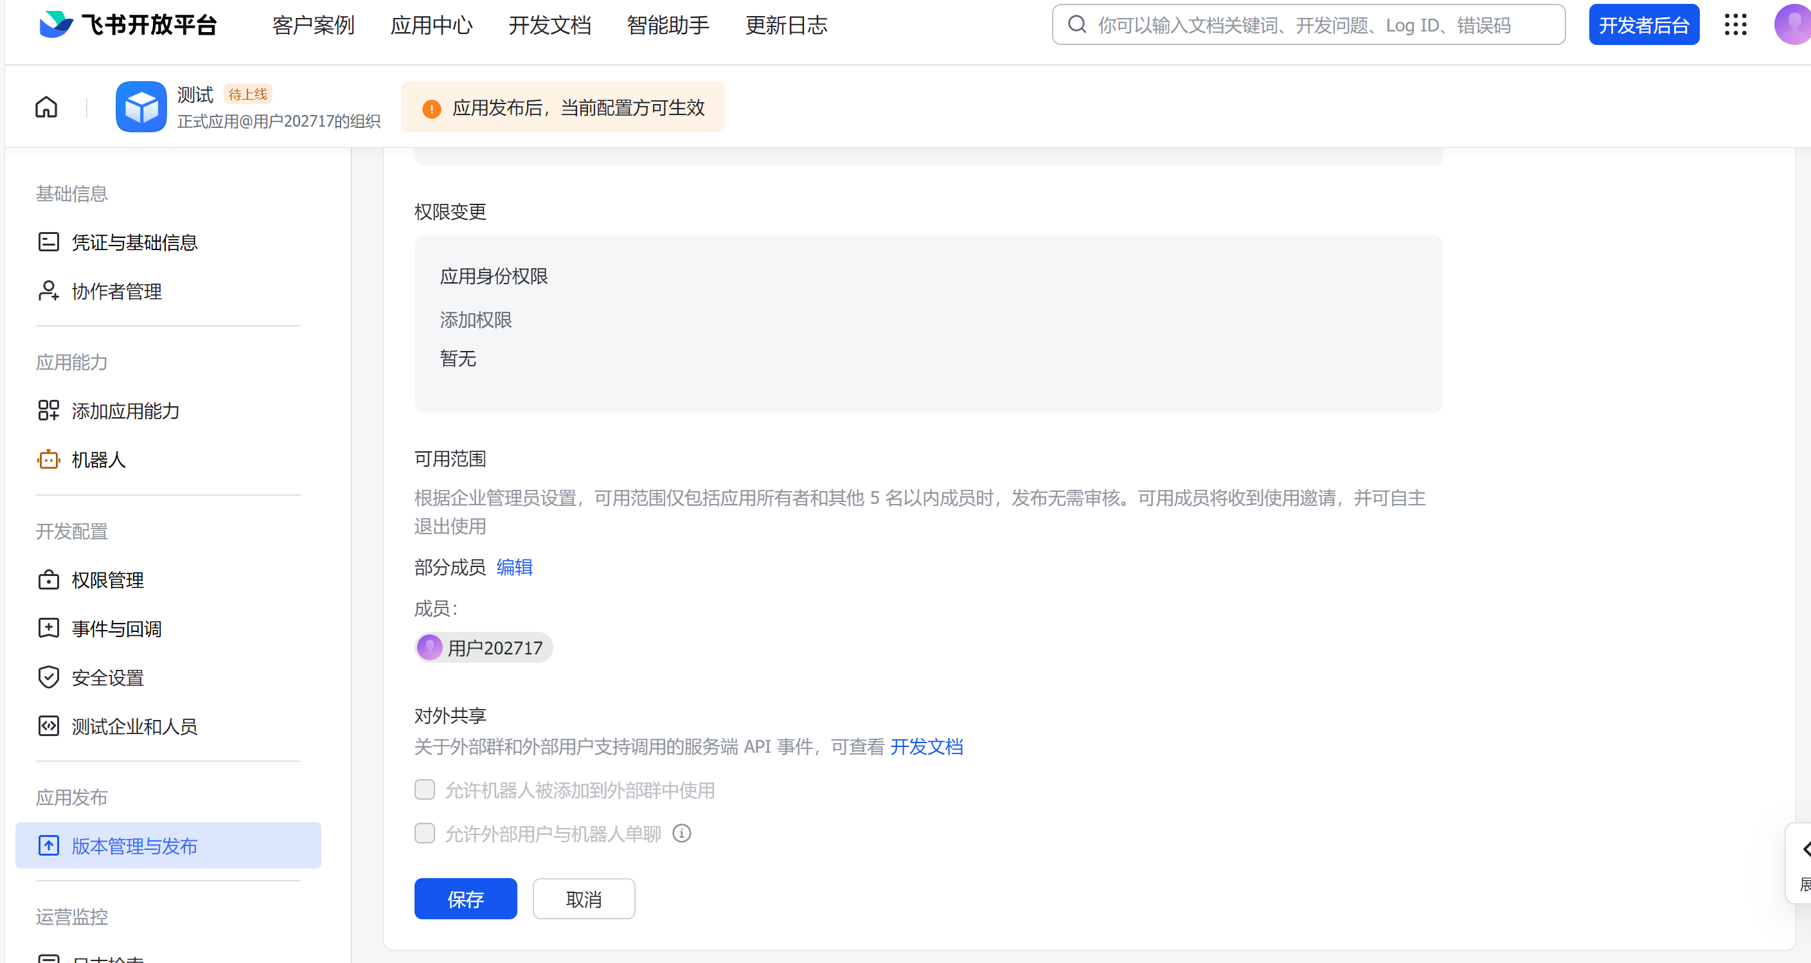
Task: Click the 取消 button
Action: point(584,899)
